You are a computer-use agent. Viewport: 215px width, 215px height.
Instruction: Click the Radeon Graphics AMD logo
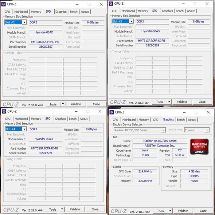coord(199,147)
